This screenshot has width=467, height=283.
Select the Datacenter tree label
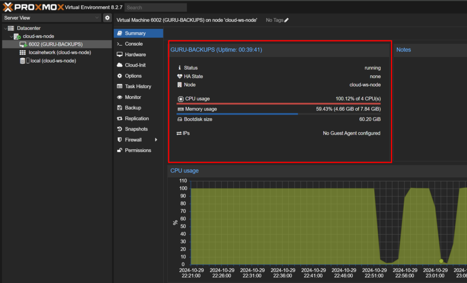coord(29,28)
